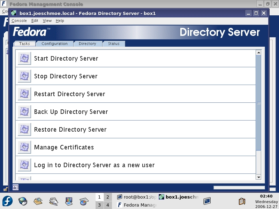
Task: Click the Stop Directory Server icon
Action: 24,76
